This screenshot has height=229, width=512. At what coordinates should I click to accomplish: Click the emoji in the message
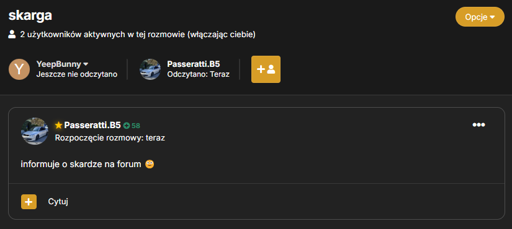pos(150,165)
